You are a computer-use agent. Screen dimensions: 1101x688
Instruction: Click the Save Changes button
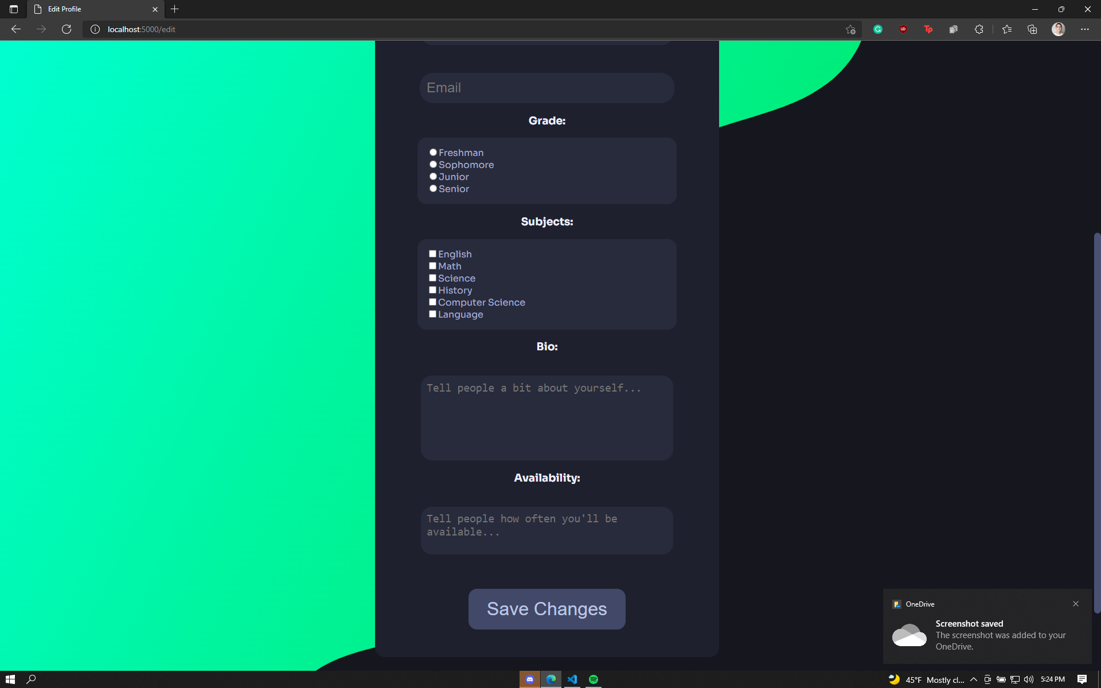546,609
